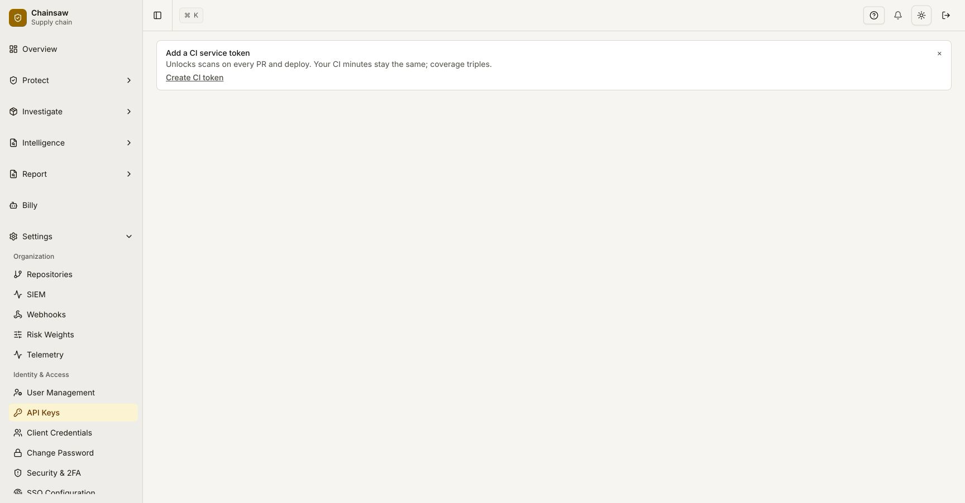Click the Chainsaw shield logo icon
Image resolution: width=965 pixels, height=503 pixels.
point(18,17)
